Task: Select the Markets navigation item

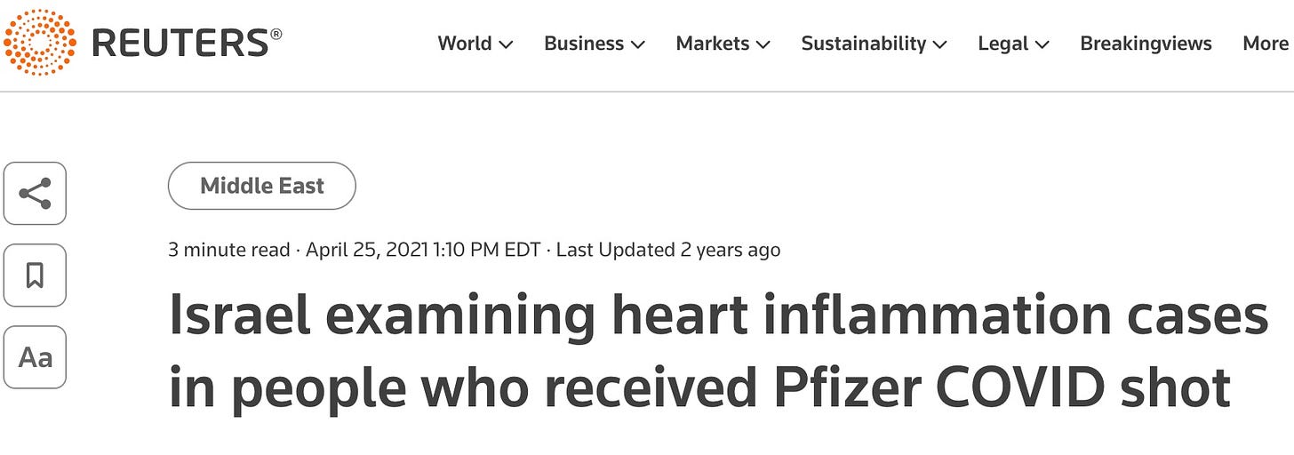Action: pos(713,44)
